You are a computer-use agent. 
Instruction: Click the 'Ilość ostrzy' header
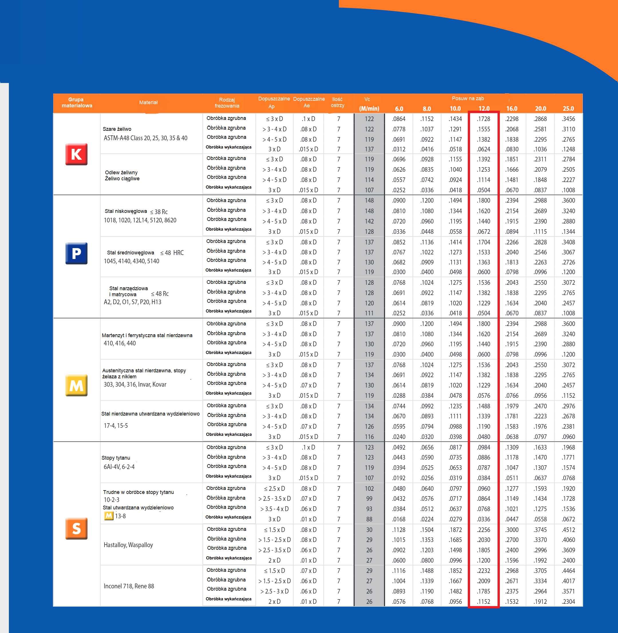[x=338, y=102]
